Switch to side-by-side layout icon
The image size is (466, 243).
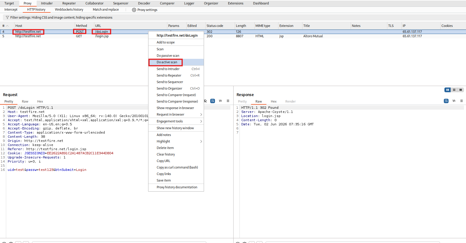point(448,90)
